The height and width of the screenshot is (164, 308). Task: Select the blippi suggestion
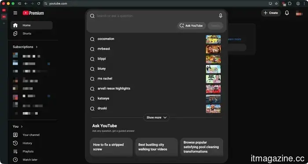pyautogui.click(x=156, y=59)
